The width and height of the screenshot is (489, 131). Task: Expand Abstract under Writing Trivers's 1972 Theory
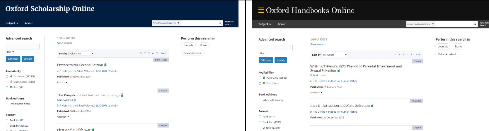pyautogui.click(x=316, y=93)
